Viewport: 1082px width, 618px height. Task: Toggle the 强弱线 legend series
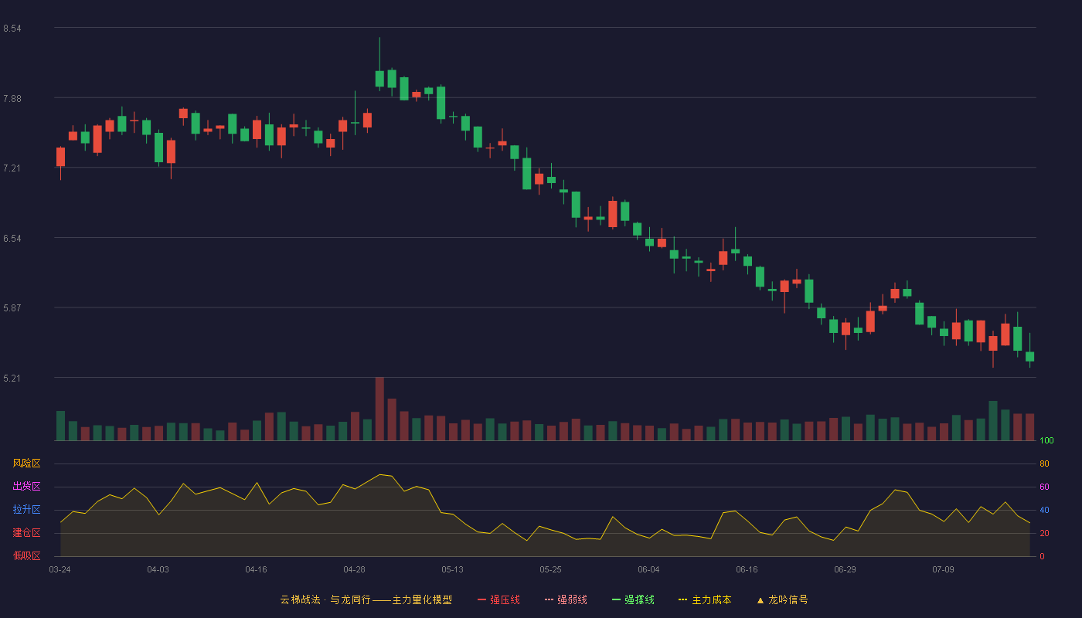(566, 599)
